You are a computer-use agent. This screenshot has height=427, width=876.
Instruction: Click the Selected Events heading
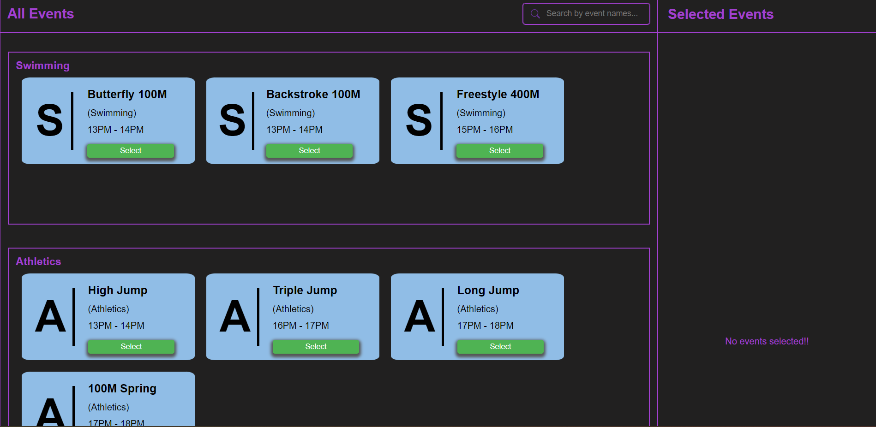[720, 14]
